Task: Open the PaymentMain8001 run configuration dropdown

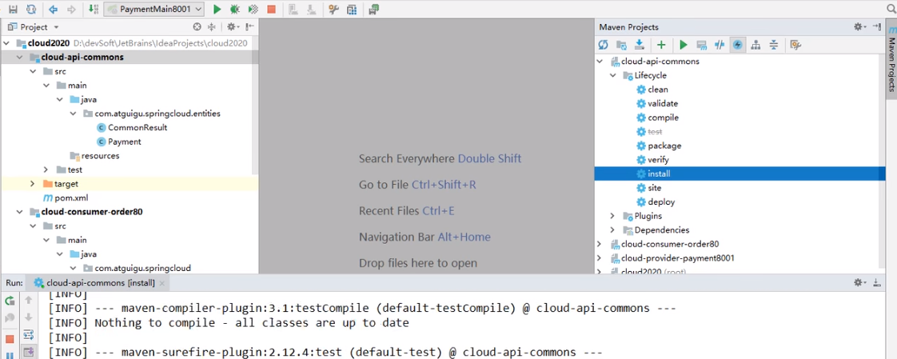Action: (x=154, y=9)
